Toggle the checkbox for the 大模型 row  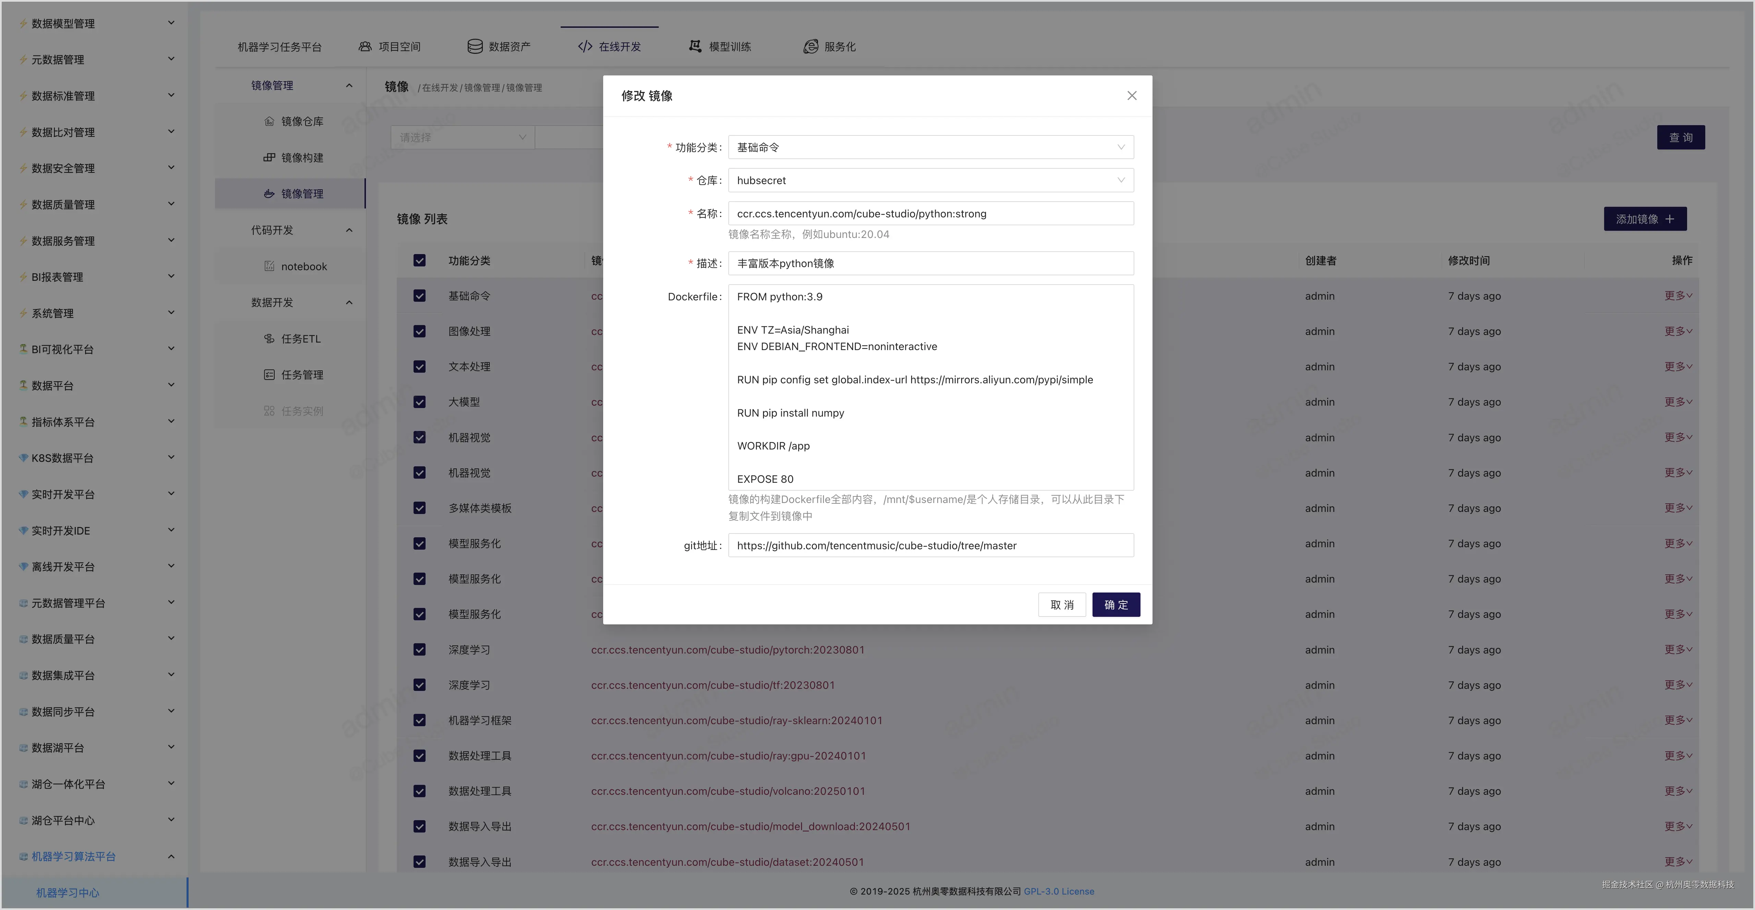click(419, 402)
